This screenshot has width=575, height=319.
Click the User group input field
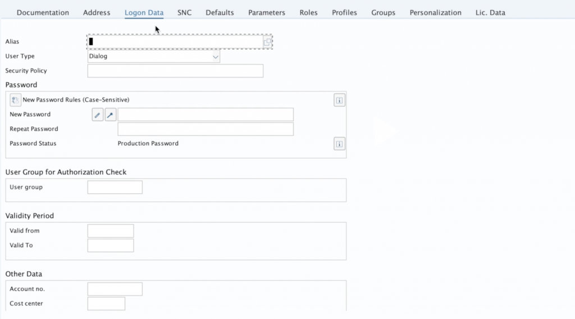(115, 187)
